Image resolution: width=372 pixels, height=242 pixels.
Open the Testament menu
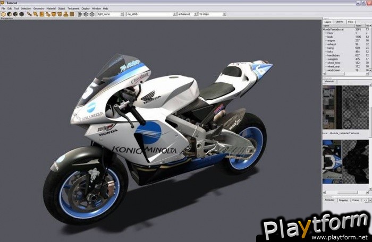tap(73, 8)
